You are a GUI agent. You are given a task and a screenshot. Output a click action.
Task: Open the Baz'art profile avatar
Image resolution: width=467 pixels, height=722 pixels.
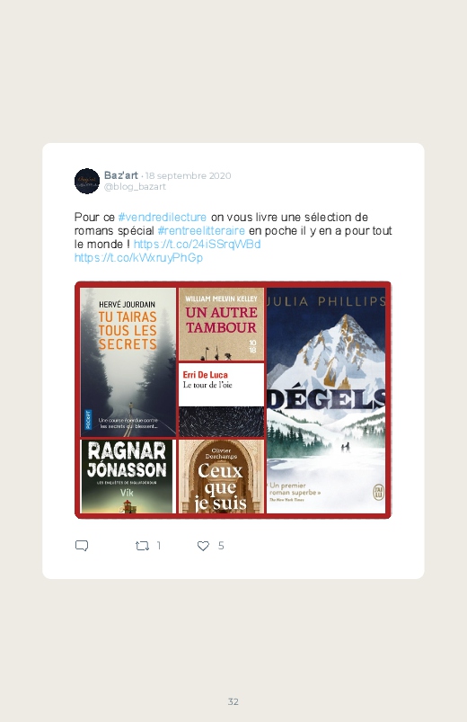pyautogui.click(x=87, y=181)
